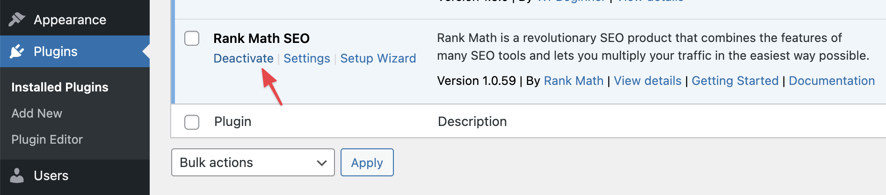Screen dimensions: 886x195
Task: Click the Bulk actions chevron arrow
Action: point(321,163)
